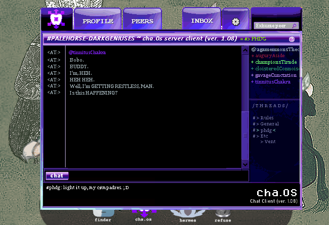Image resolution: width=329 pixels, height=225 pixels.
Task: Click the magnifier icon in Exhume peer search
Action: tap(294, 25)
